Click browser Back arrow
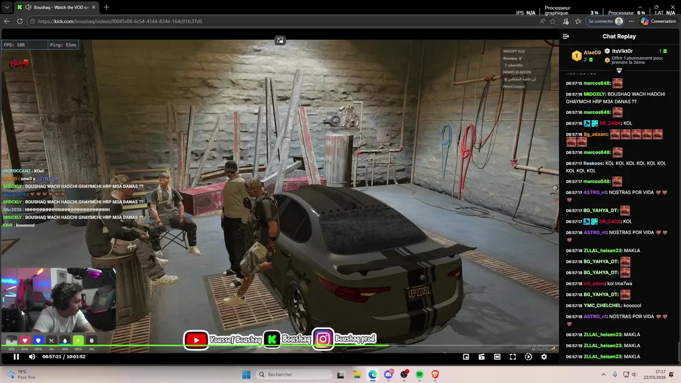The height and width of the screenshot is (383, 681). 7,21
